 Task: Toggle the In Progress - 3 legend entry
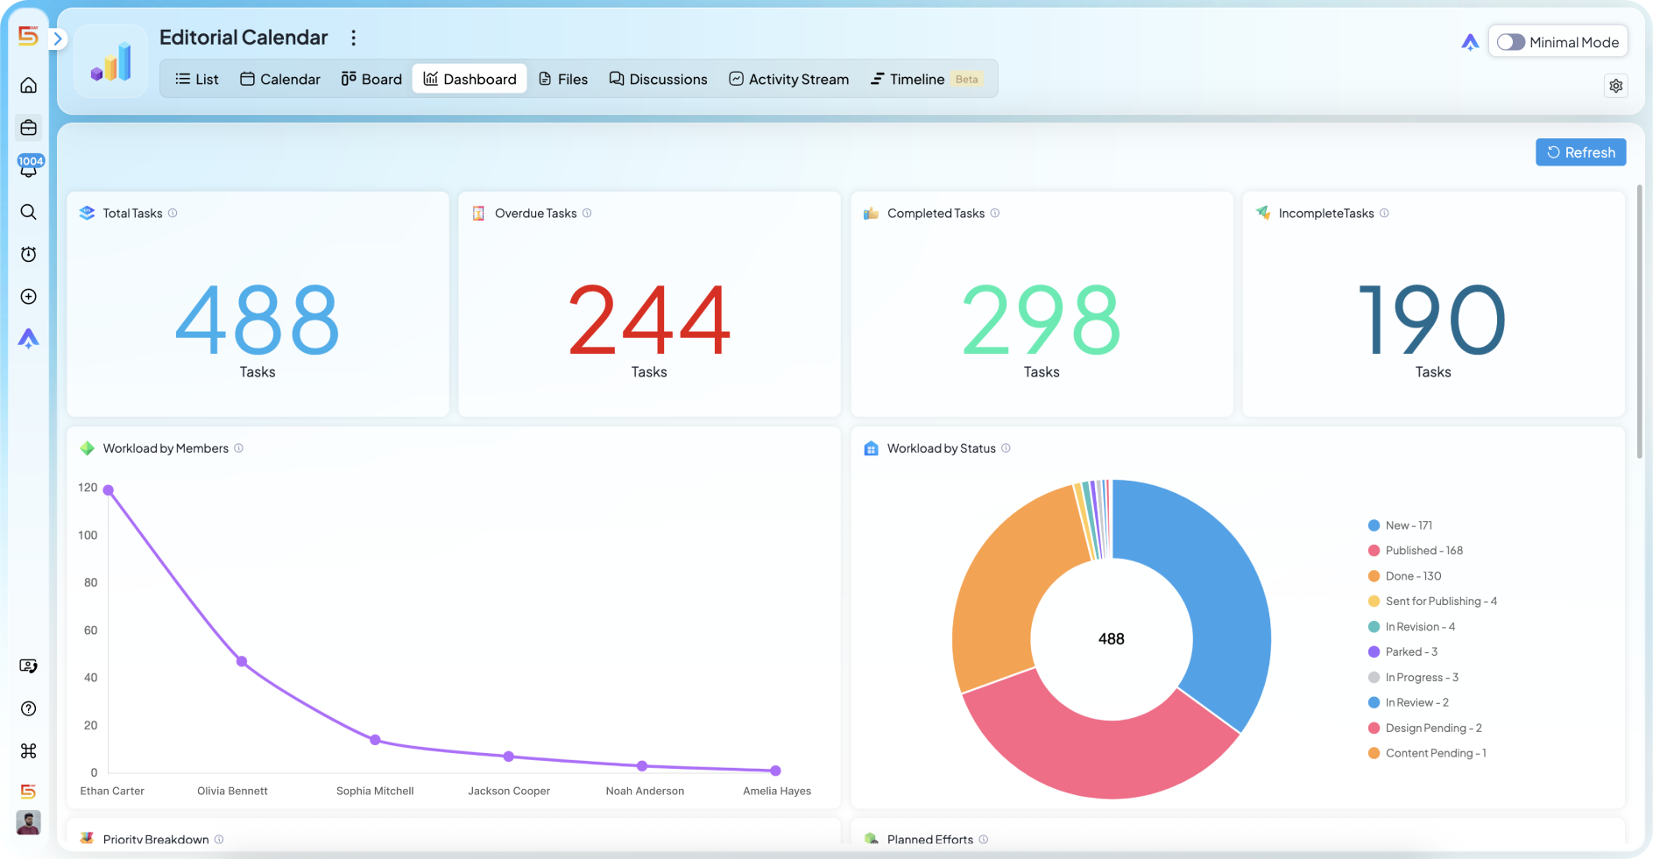pyautogui.click(x=1413, y=678)
